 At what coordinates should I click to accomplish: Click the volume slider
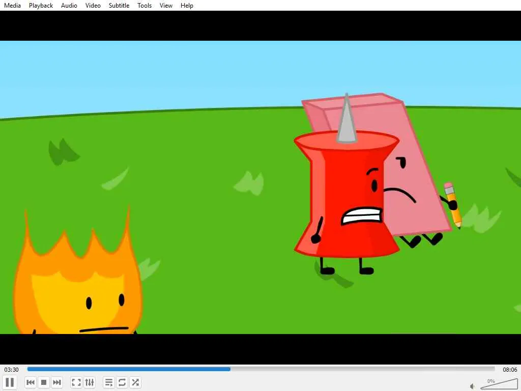[x=499, y=384]
